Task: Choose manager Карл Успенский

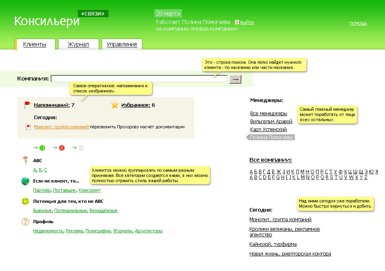Action: (x=269, y=129)
